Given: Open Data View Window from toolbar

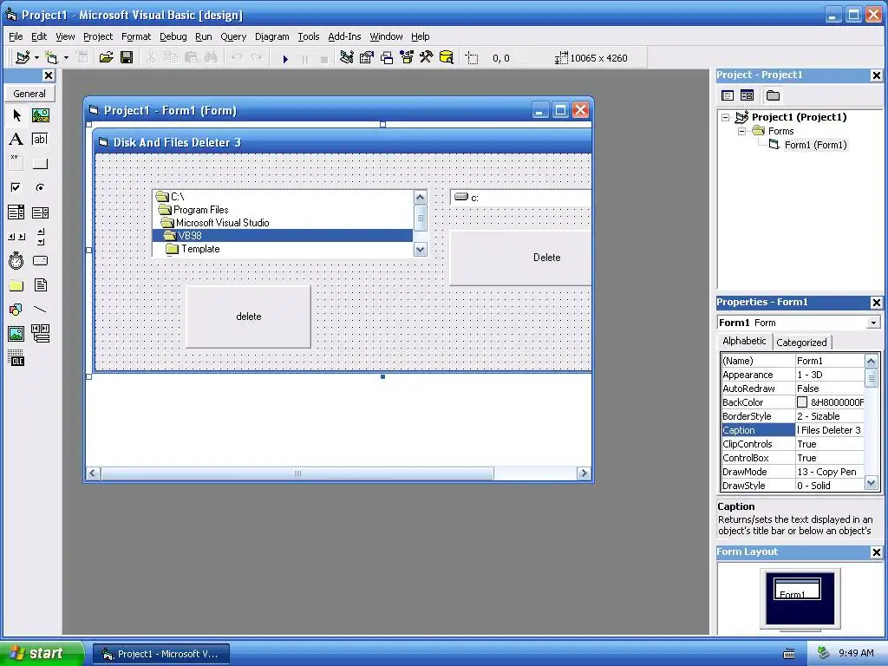Looking at the screenshot, I should 447,58.
